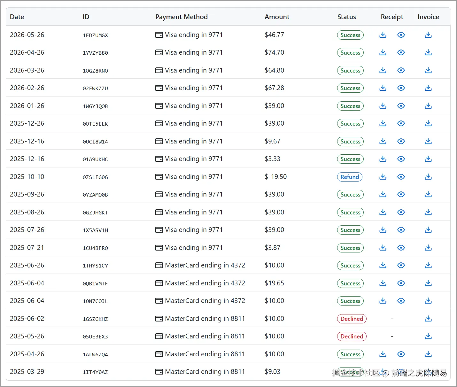Download receipt for the $19.65 payment
This screenshot has width=457, height=387.
tap(383, 283)
